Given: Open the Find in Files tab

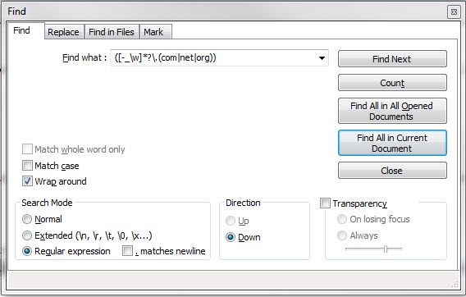Looking at the screenshot, I should 112,32.
